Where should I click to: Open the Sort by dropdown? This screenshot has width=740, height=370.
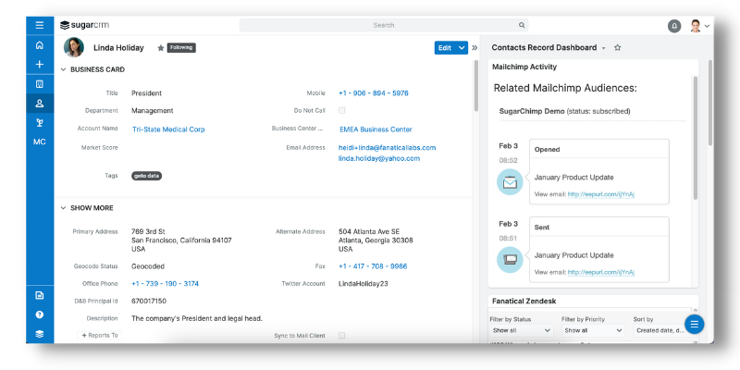(x=663, y=330)
